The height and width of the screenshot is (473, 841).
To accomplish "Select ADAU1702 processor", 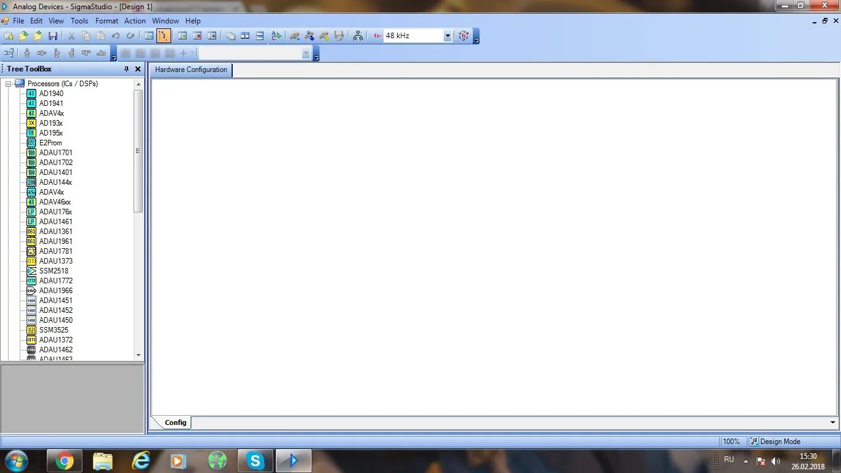I will click(x=56, y=163).
